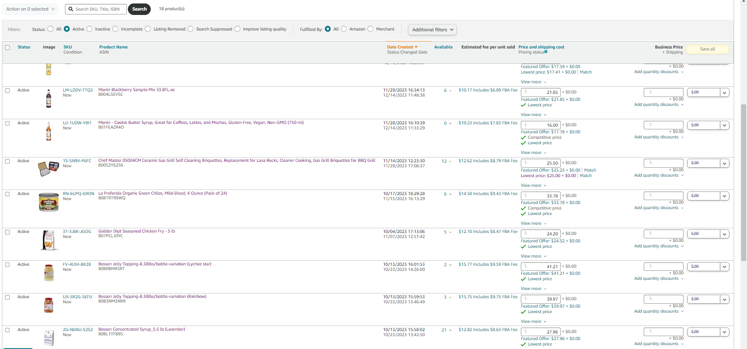Expand available quantity 12 for Chef Master Briquettes
Image resolution: width=747 pixels, height=349 pixels.
446,161
